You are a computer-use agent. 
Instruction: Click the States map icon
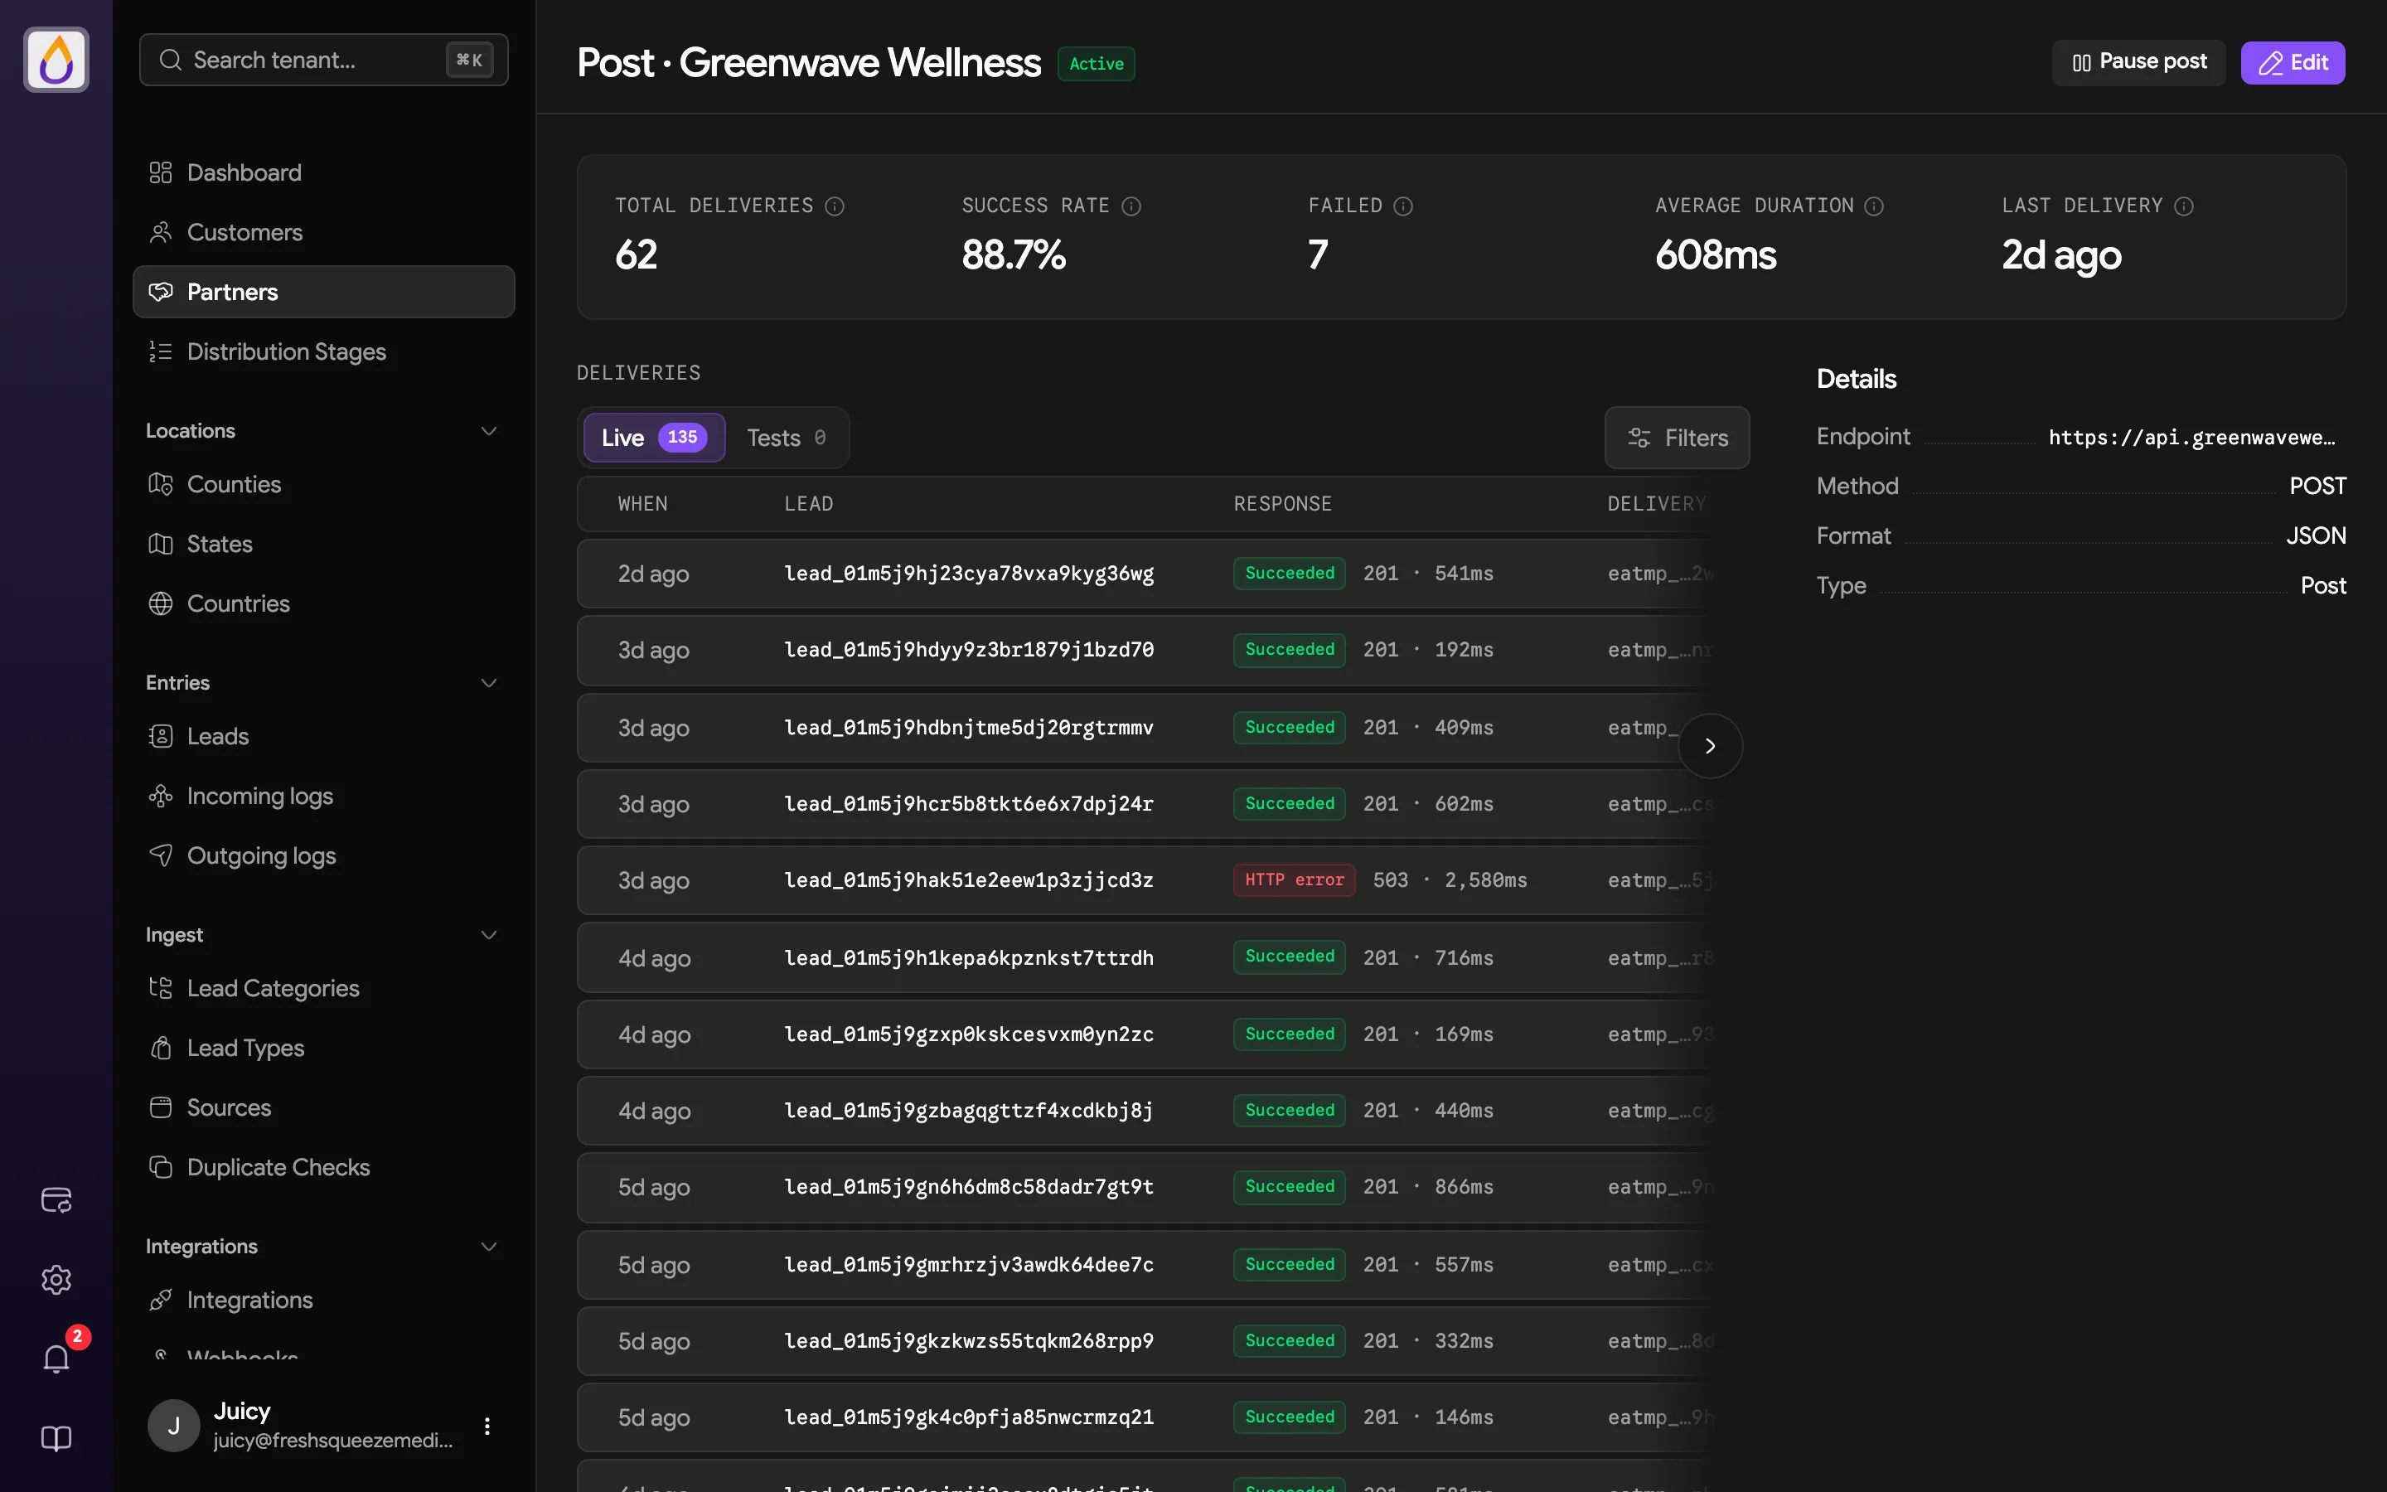pyautogui.click(x=161, y=544)
